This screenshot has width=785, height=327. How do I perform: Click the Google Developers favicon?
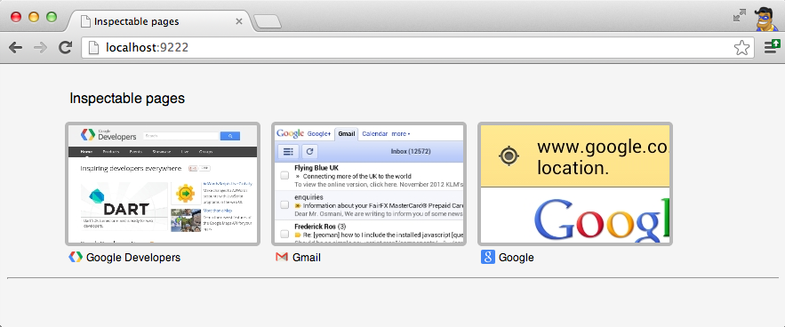pyautogui.click(x=76, y=258)
